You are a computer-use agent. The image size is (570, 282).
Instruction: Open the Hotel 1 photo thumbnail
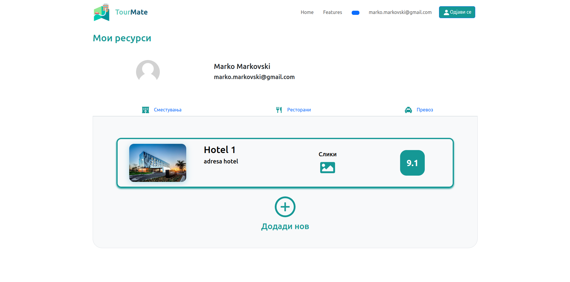pyautogui.click(x=158, y=163)
